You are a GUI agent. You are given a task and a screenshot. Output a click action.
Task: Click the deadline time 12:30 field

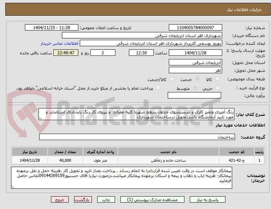[141, 53]
